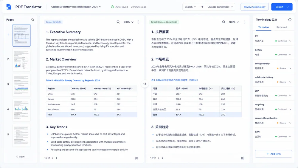The width and height of the screenshot is (298, 168).
Task: Click the Auto-saved green check icon
Action: (112, 7)
